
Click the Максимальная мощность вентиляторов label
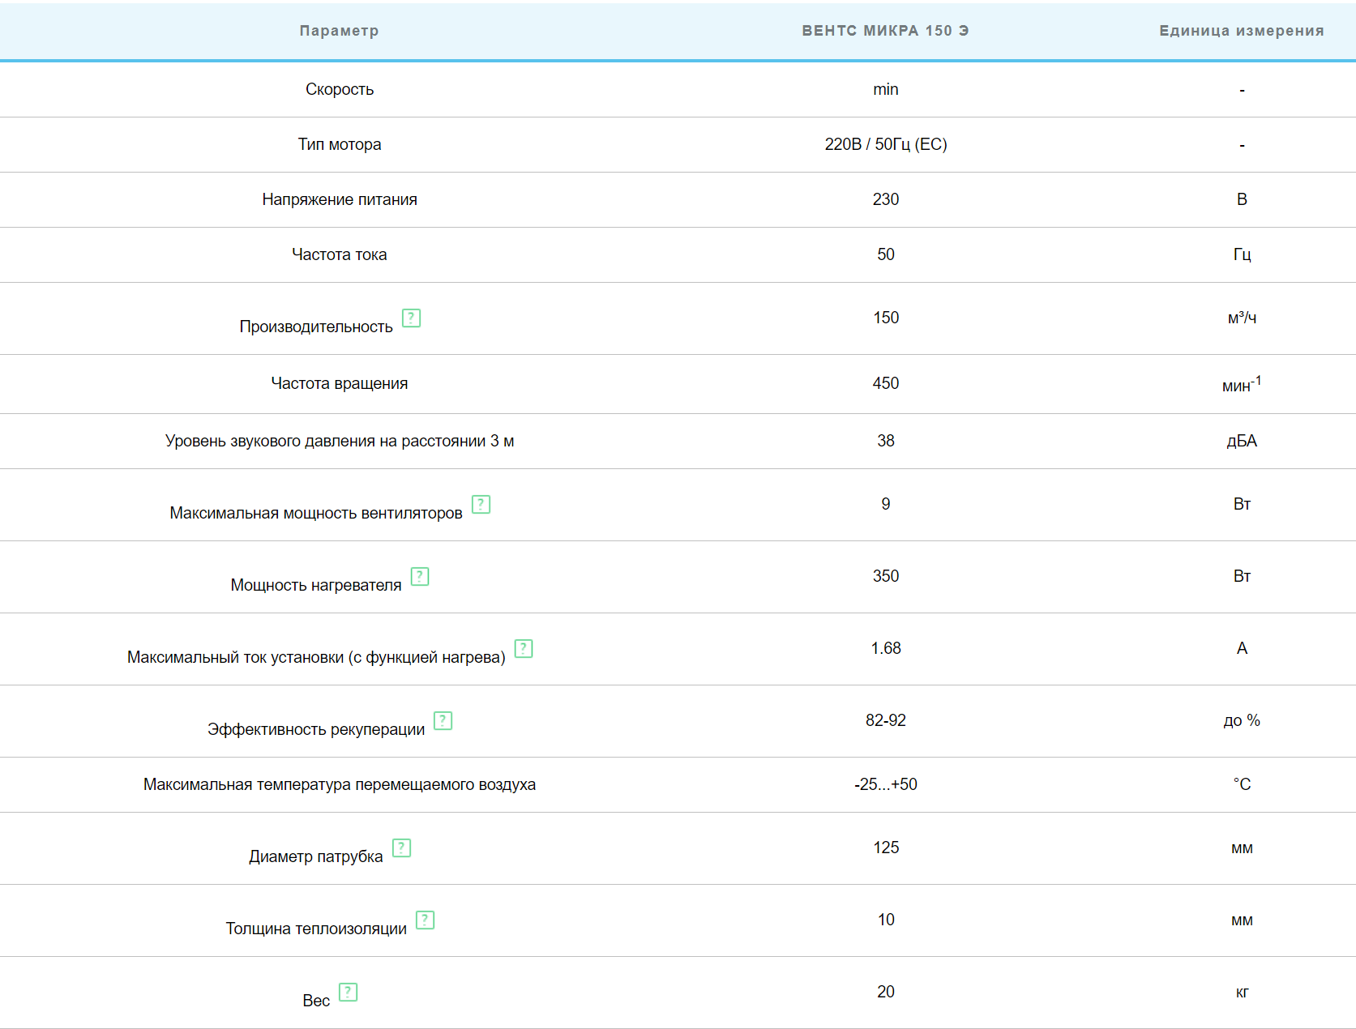tap(316, 513)
